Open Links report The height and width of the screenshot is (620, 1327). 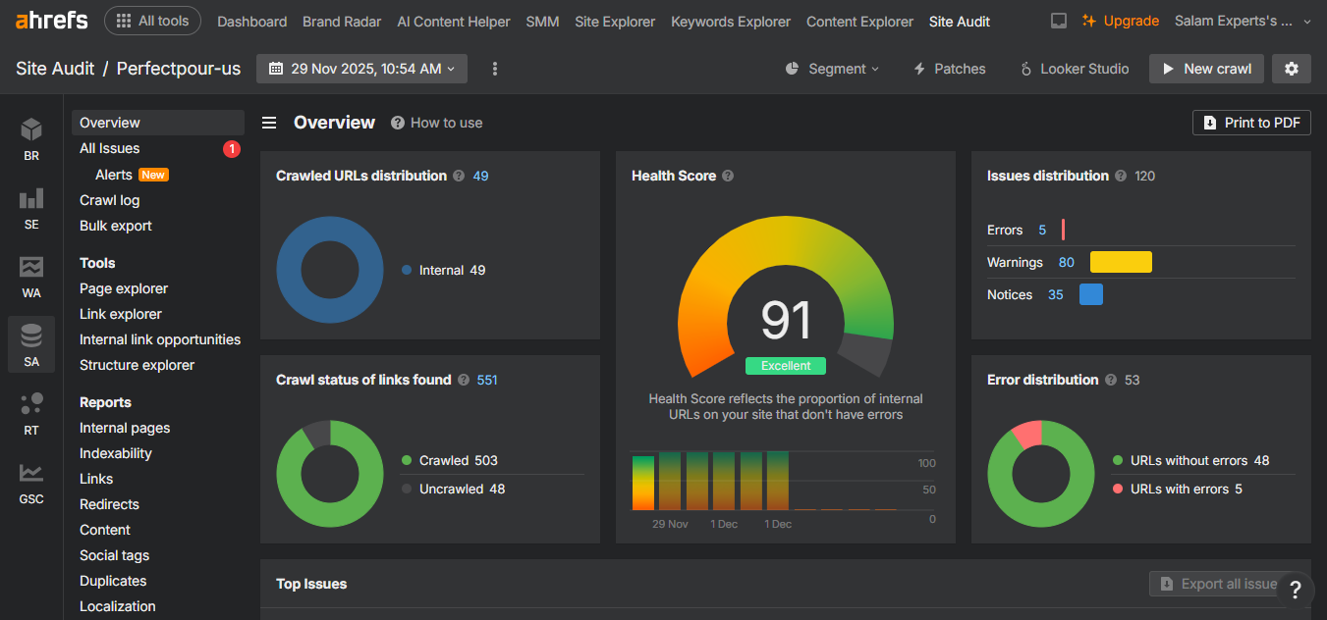96,479
